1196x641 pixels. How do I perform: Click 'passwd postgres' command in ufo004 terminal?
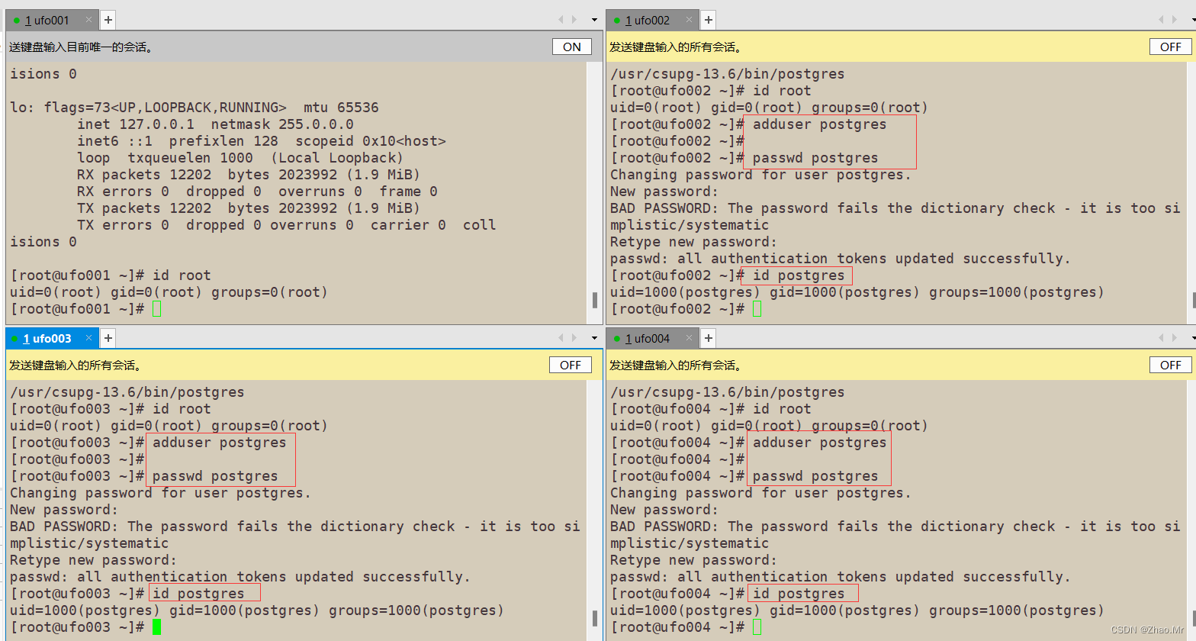(815, 476)
